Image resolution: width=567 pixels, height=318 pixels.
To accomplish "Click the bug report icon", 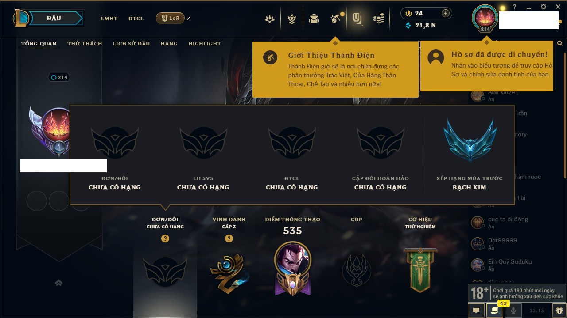I will (559, 310).
